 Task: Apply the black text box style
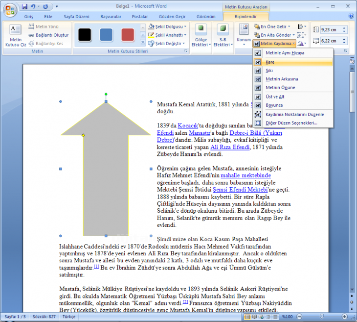[85, 35]
